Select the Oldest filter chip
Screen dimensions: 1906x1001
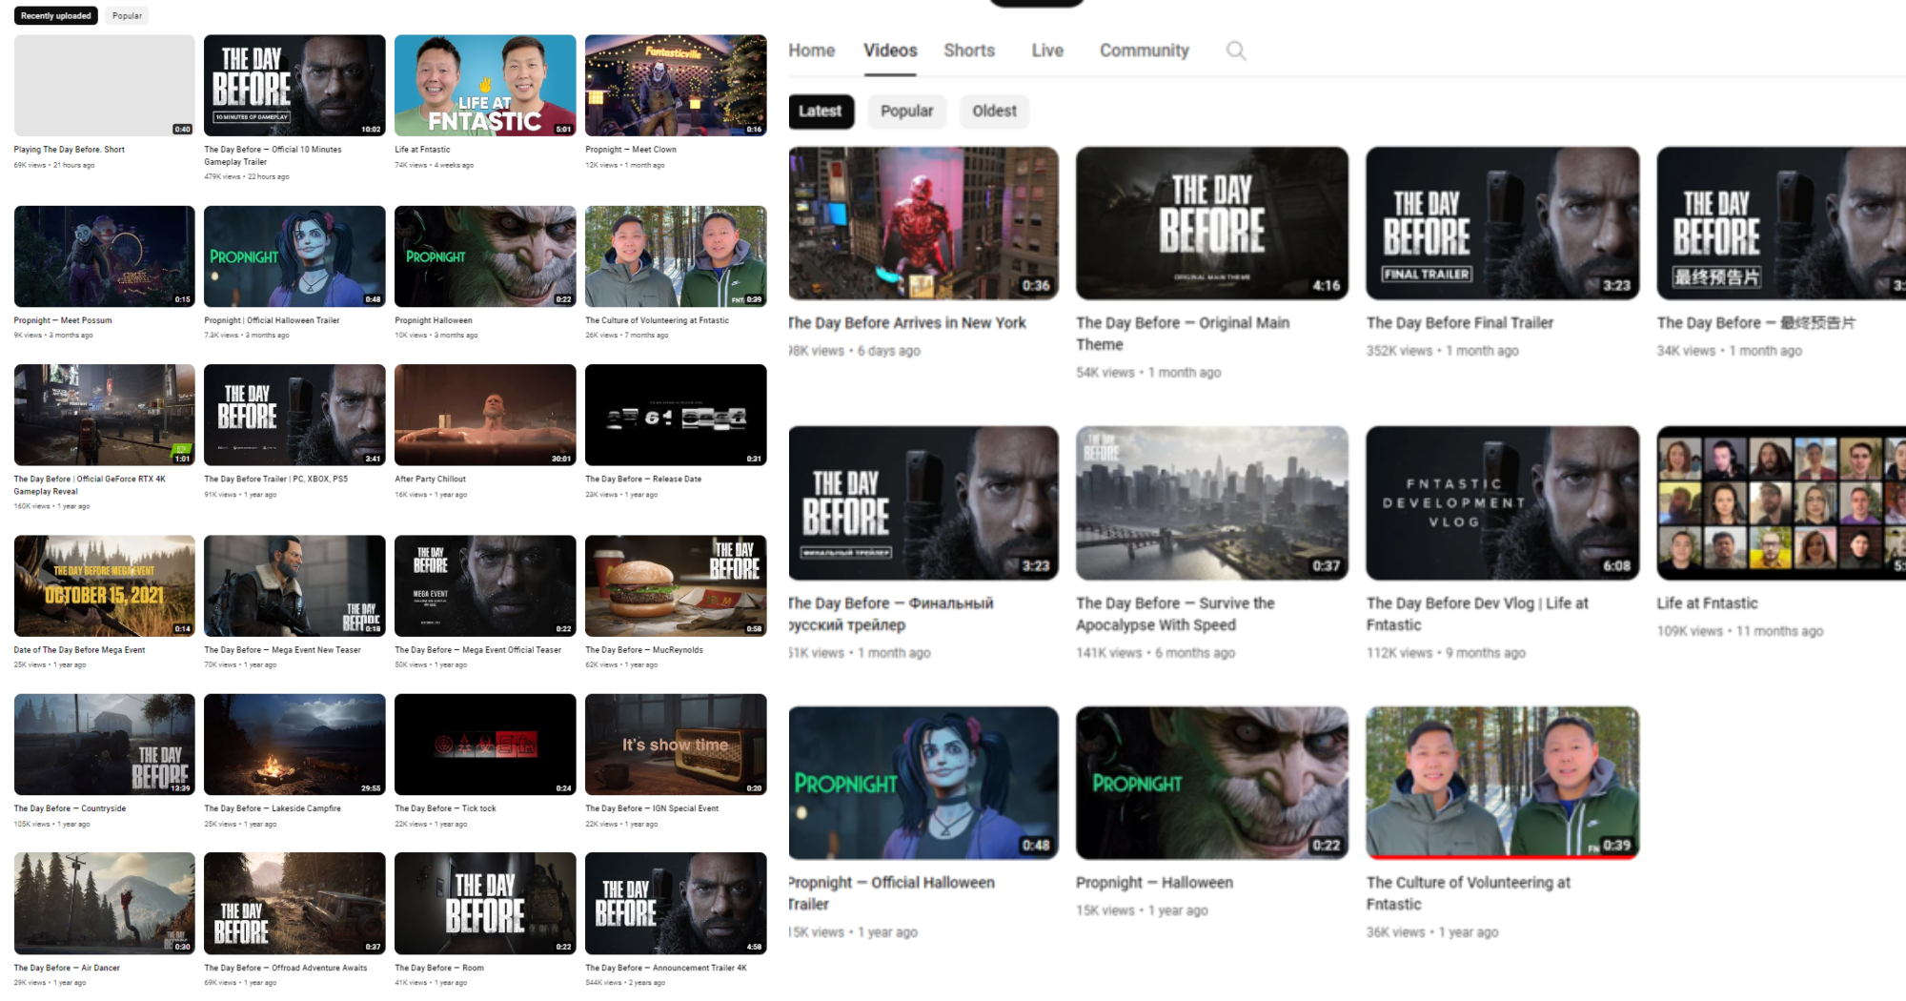994,112
